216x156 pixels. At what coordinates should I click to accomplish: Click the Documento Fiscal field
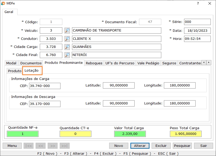click(x=150, y=22)
